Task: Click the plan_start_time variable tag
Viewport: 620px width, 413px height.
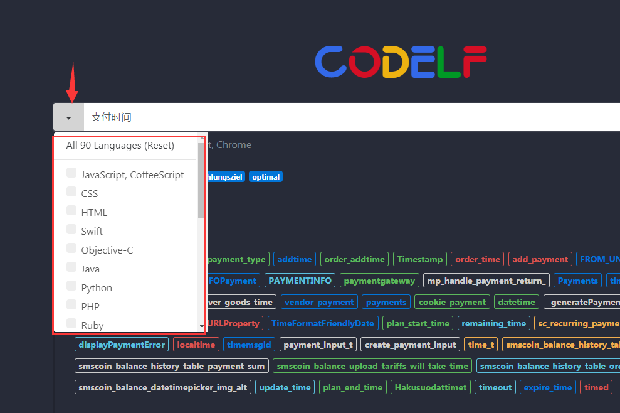Action: (418, 323)
